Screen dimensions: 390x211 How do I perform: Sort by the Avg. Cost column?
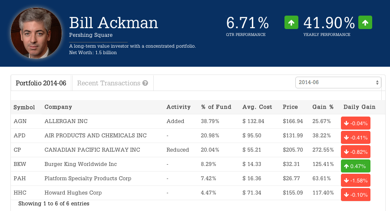[x=258, y=107]
